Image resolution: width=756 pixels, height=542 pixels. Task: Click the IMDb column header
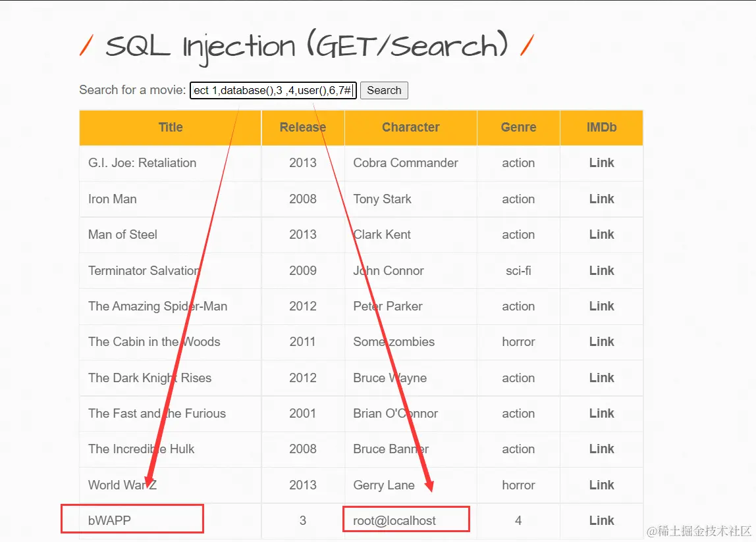pyautogui.click(x=601, y=127)
